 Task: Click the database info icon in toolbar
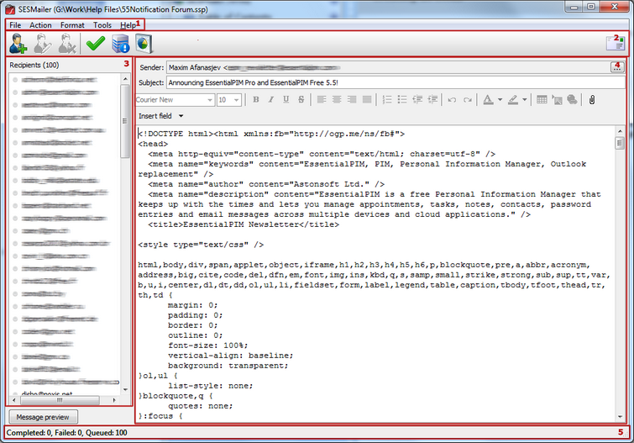tap(119, 44)
